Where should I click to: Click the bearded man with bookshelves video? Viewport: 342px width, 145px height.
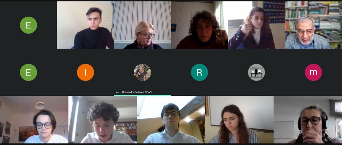click(x=313, y=25)
